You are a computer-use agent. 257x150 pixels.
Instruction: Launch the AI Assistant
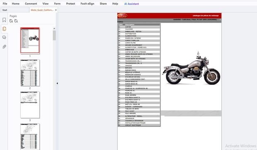(131, 4)
